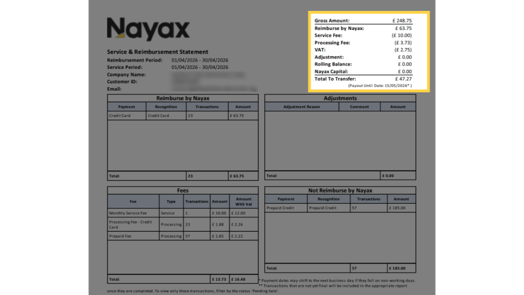
Task: Click the £ 47.27 total to transfer value
Action: pos(403,79)
